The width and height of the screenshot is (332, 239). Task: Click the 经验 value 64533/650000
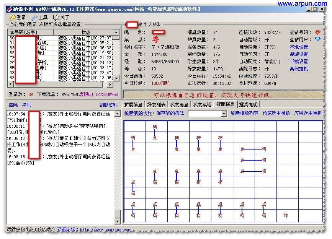[165, 62]
